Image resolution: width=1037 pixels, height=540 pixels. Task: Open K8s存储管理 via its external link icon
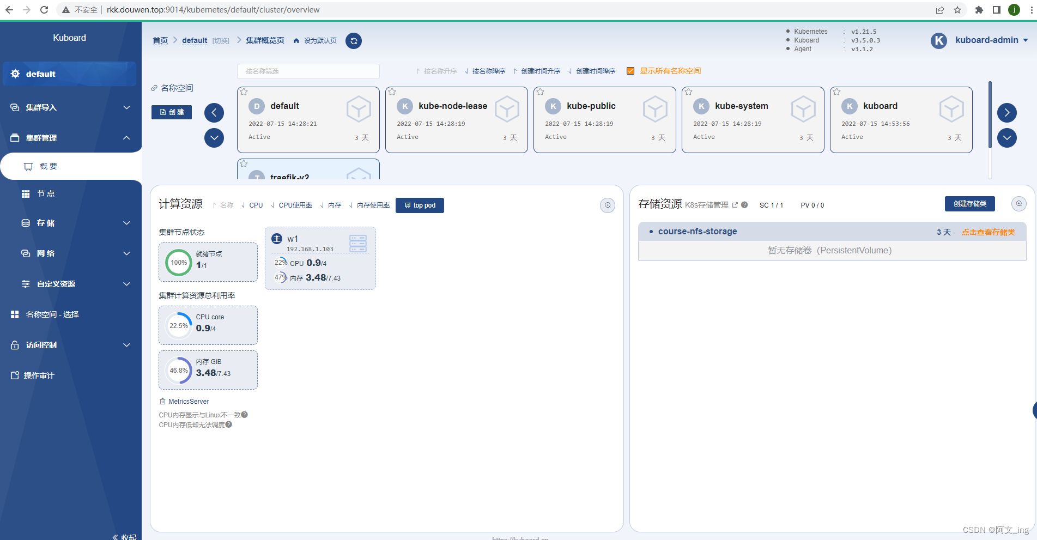coord(736,205)
